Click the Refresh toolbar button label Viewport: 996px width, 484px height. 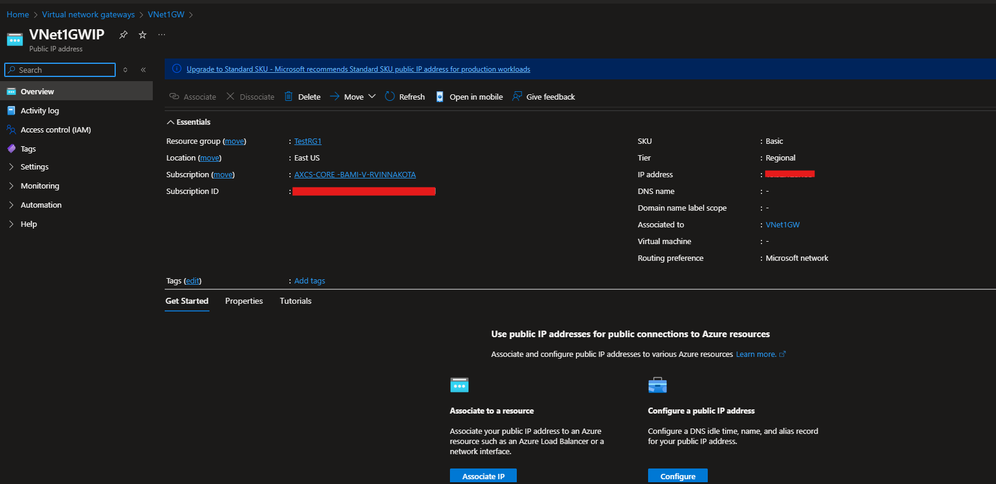[x=412, y=97]
